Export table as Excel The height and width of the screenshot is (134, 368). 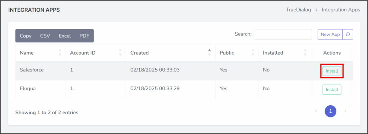65,36
